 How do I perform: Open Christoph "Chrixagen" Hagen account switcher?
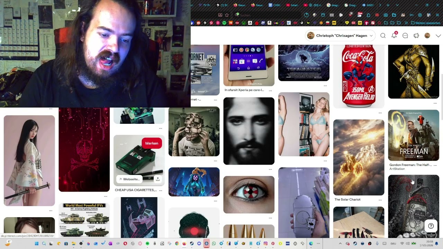(341, 36)
